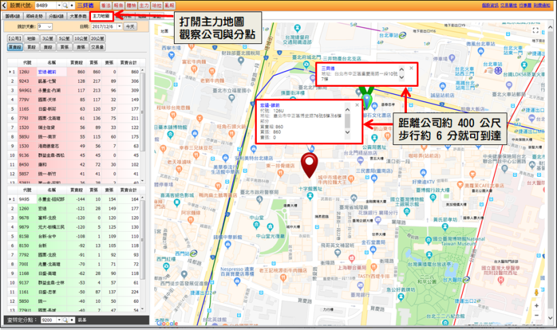Viewport: 557px width, 330px height.
Task: Toggle the 【公司】 filter button
Action: [x=15, y=38]
